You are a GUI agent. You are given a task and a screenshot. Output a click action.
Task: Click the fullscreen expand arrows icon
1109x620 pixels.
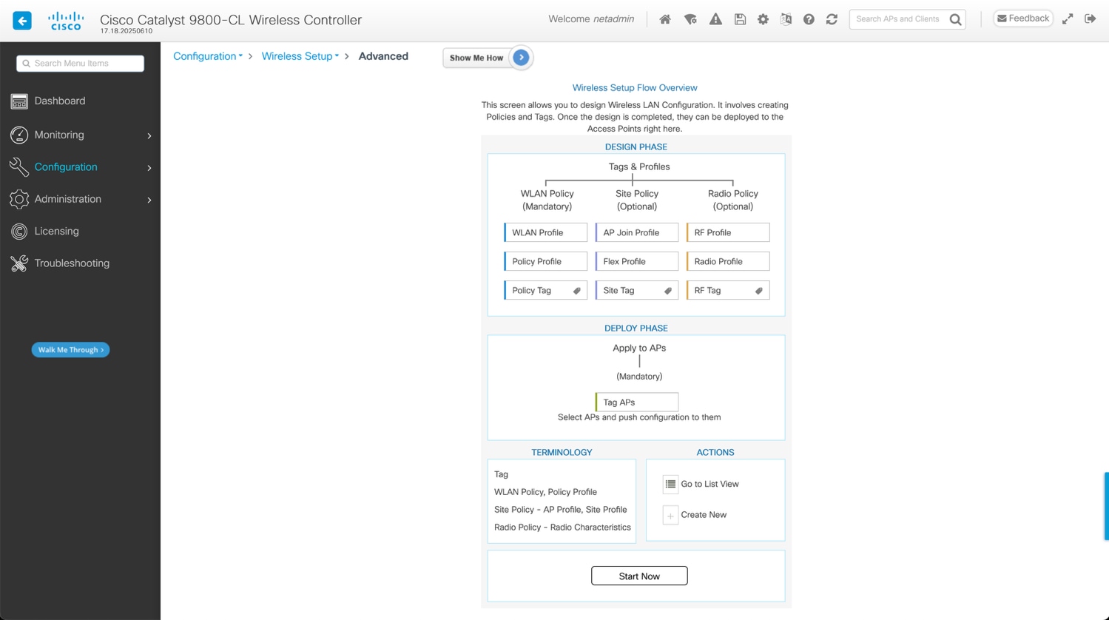pyautogui.click(x=1068, y=18)
